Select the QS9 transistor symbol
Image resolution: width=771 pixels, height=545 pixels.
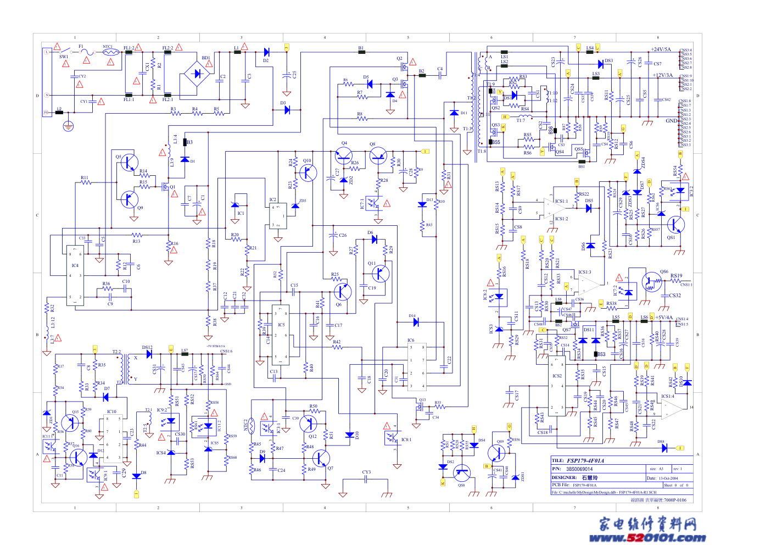coord(497,454)
